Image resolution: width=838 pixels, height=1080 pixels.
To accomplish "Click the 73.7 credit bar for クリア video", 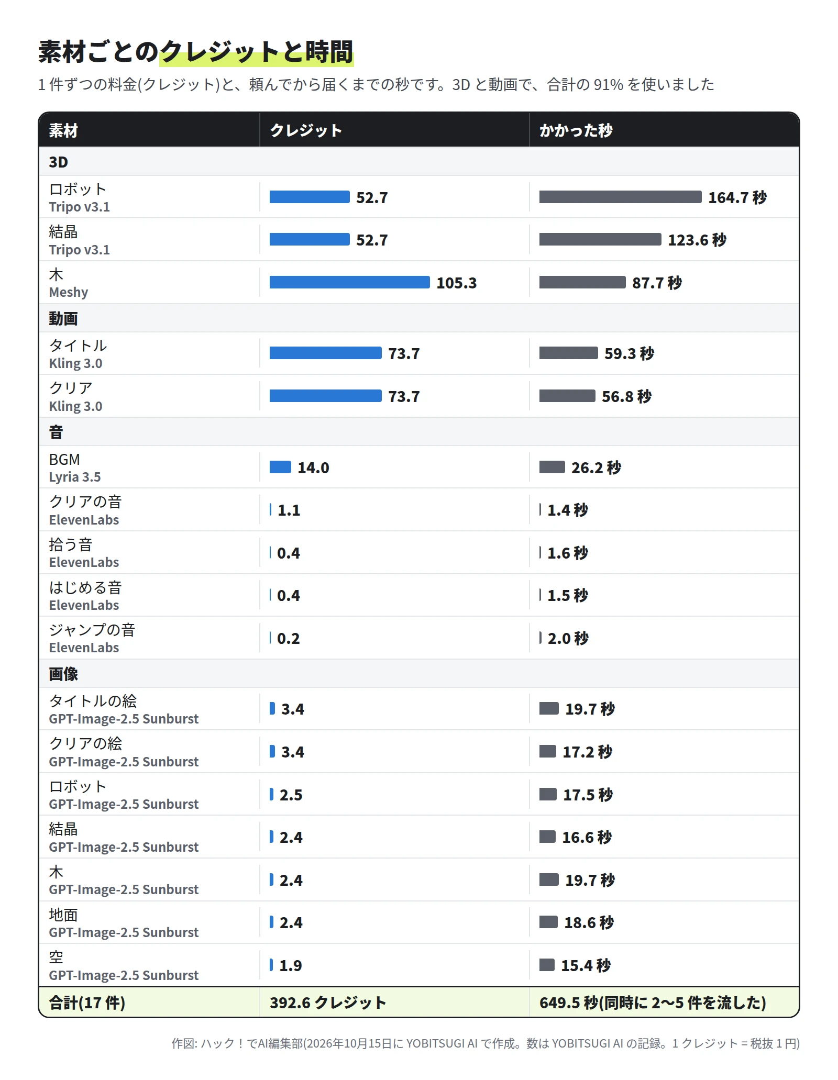I will pos(325,396).
